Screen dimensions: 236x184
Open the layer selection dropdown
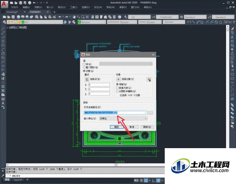(34, 22)
